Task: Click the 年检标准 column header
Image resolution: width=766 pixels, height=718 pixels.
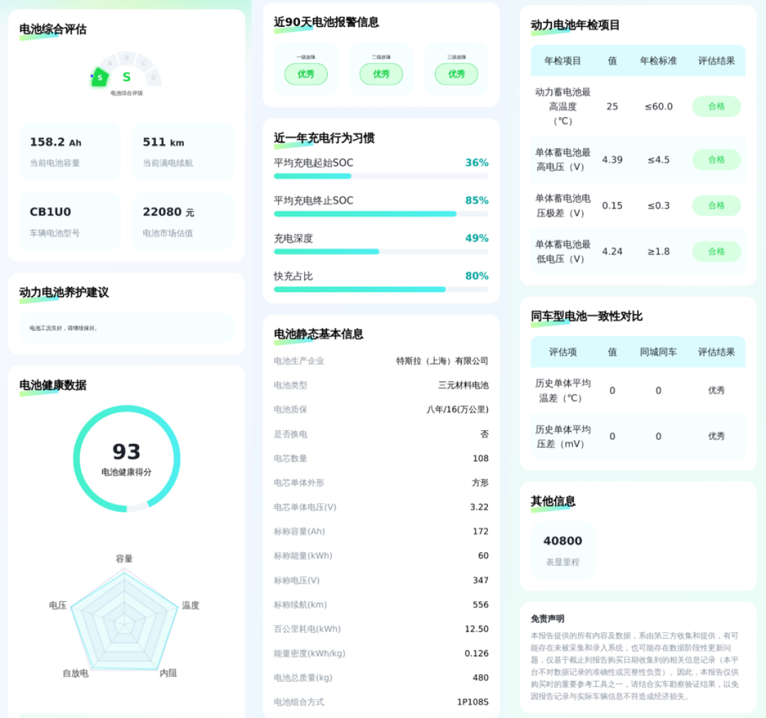Action: coord(658,60)
